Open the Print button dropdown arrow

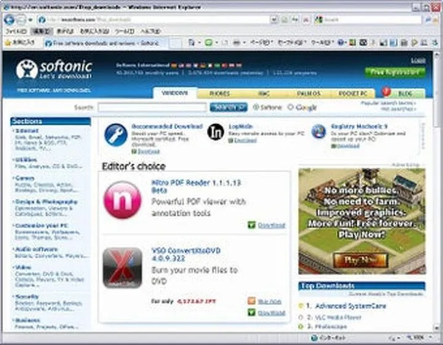pos(244,42)
